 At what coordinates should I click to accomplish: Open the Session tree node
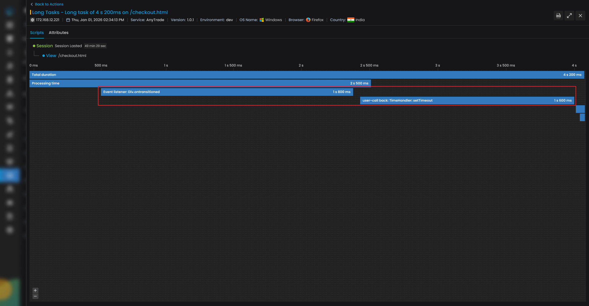coord(44,46)
